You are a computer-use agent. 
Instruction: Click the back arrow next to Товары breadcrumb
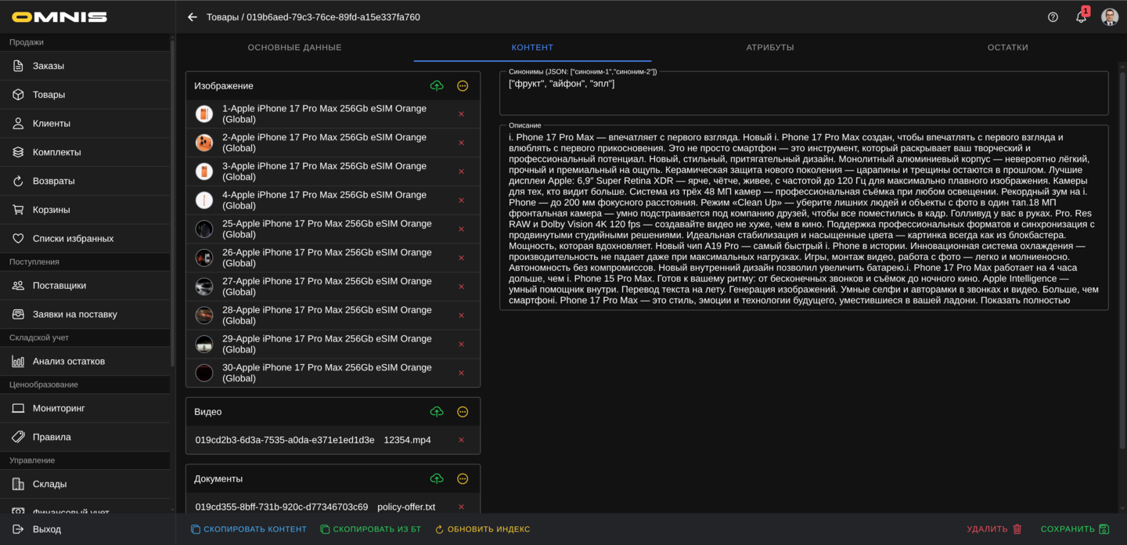click(193, 17)
